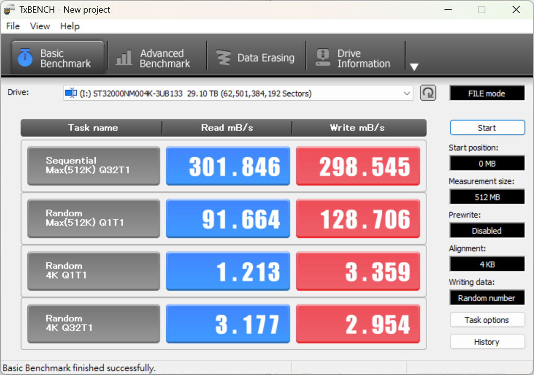
Task: Select the Basic Benchmark stopwatch icon
Action: pyautogui.click(x=24, y=57)
